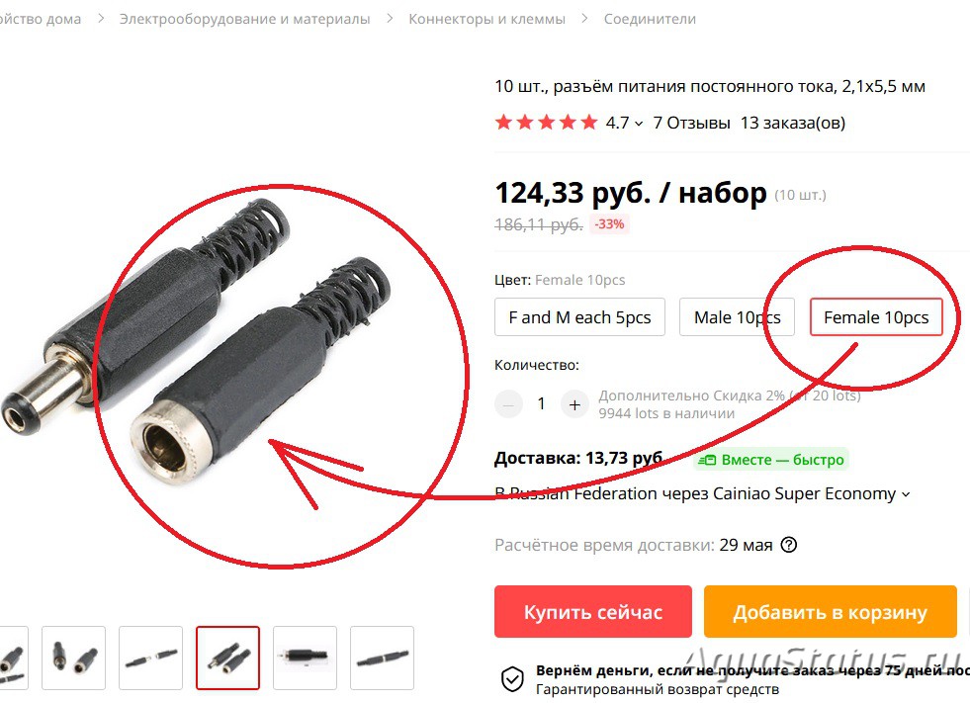Open the 7 Отзывы reviews link
Viewport: 970px width, 703px height.
[x=691, y=123]
